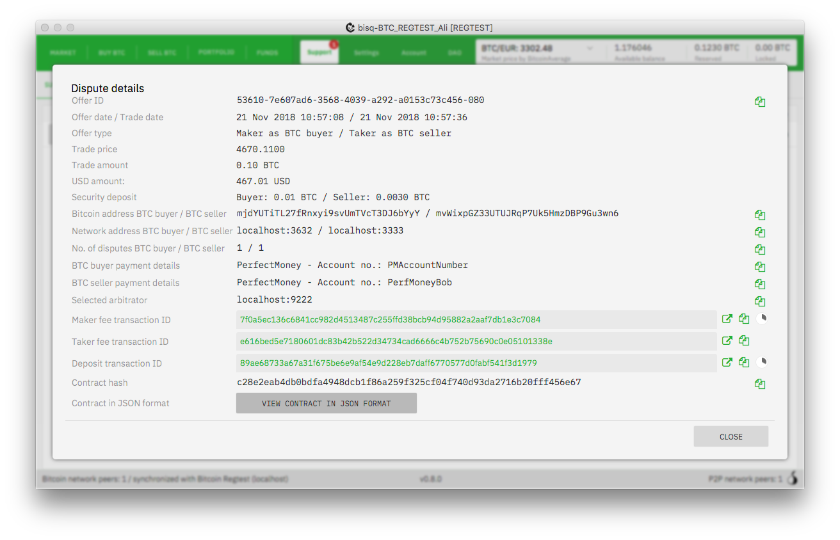840x540 pixels.
Task: Copy the Maker fee transaction ID
Action: pos(744,319)
